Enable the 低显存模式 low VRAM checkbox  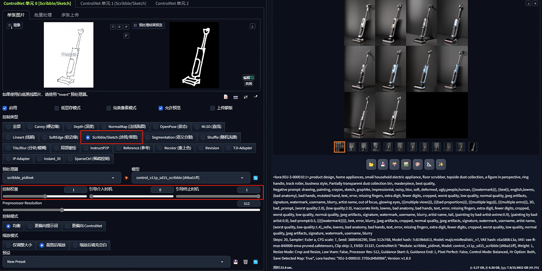[57, 108]
